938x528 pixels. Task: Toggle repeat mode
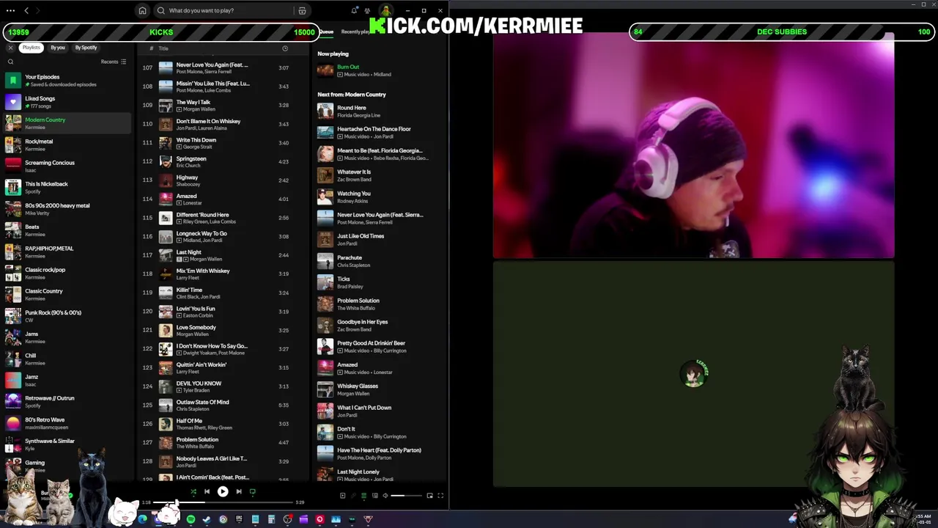(x=253, y=492)
